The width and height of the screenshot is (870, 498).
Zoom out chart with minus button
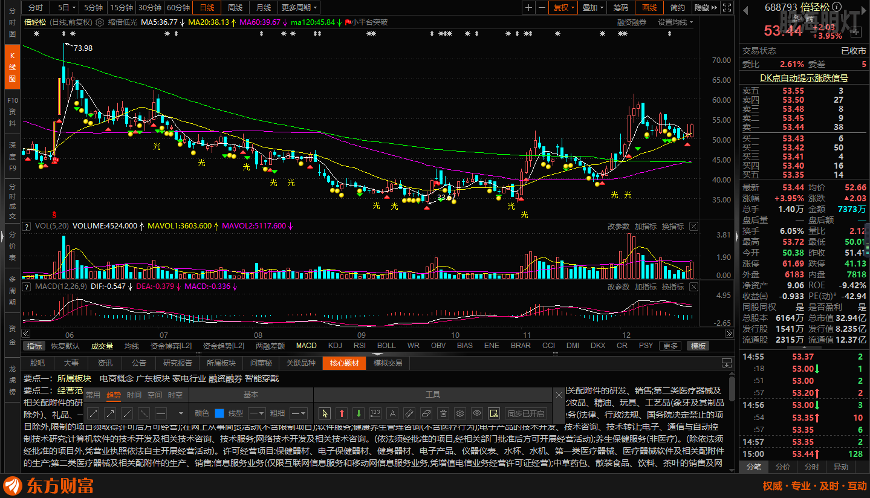click(542, 8)
